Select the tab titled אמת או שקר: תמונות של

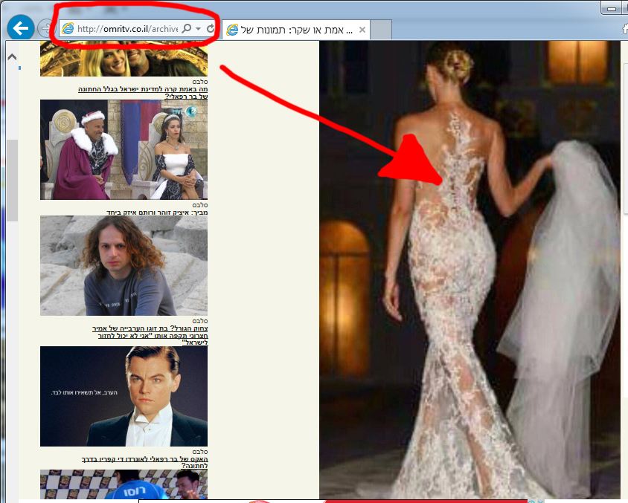(x=296, y=30)
